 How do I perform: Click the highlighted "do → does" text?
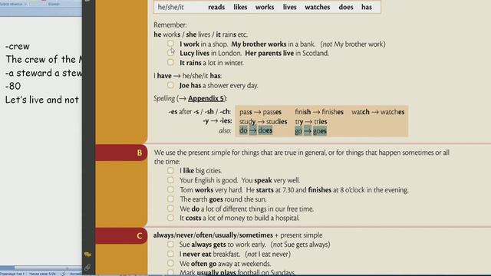[255, 130]
